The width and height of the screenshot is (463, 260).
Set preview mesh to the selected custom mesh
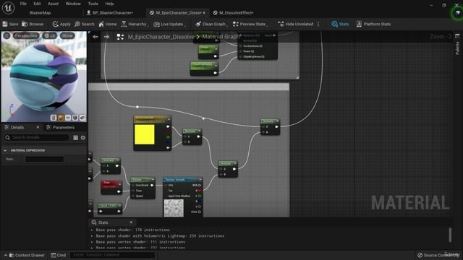tap(82, 118)
